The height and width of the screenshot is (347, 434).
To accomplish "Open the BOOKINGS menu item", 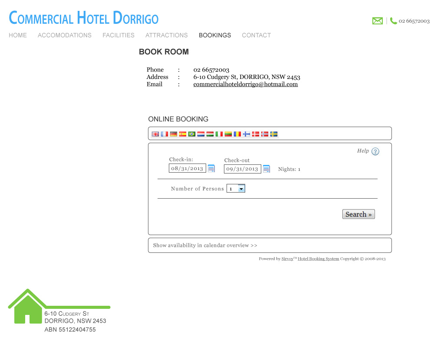I will point(215,35).
